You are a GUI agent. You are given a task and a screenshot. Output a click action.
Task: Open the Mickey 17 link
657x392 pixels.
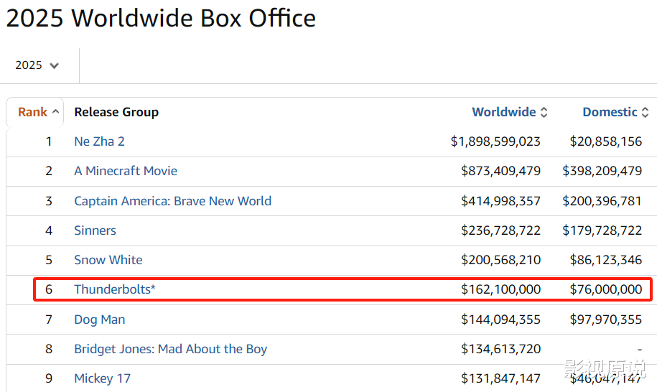pyautogui.click(x=102, y=378)
